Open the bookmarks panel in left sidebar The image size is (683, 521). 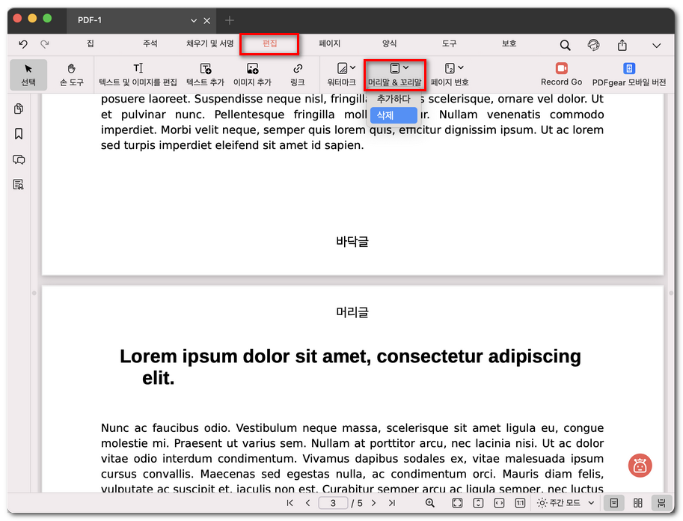pyautogui.click(x=19, y=134)
